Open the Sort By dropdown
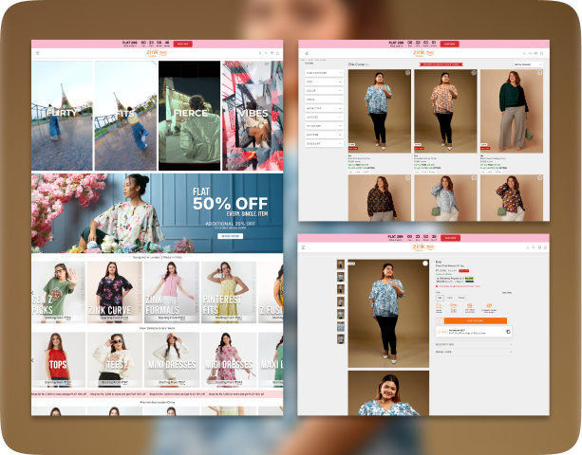The height and width of the screenshot is (455, 582). pyautogui.click(x=529, y=64)
